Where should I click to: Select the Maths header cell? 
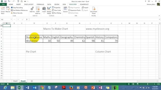click(x=47, y=37)
